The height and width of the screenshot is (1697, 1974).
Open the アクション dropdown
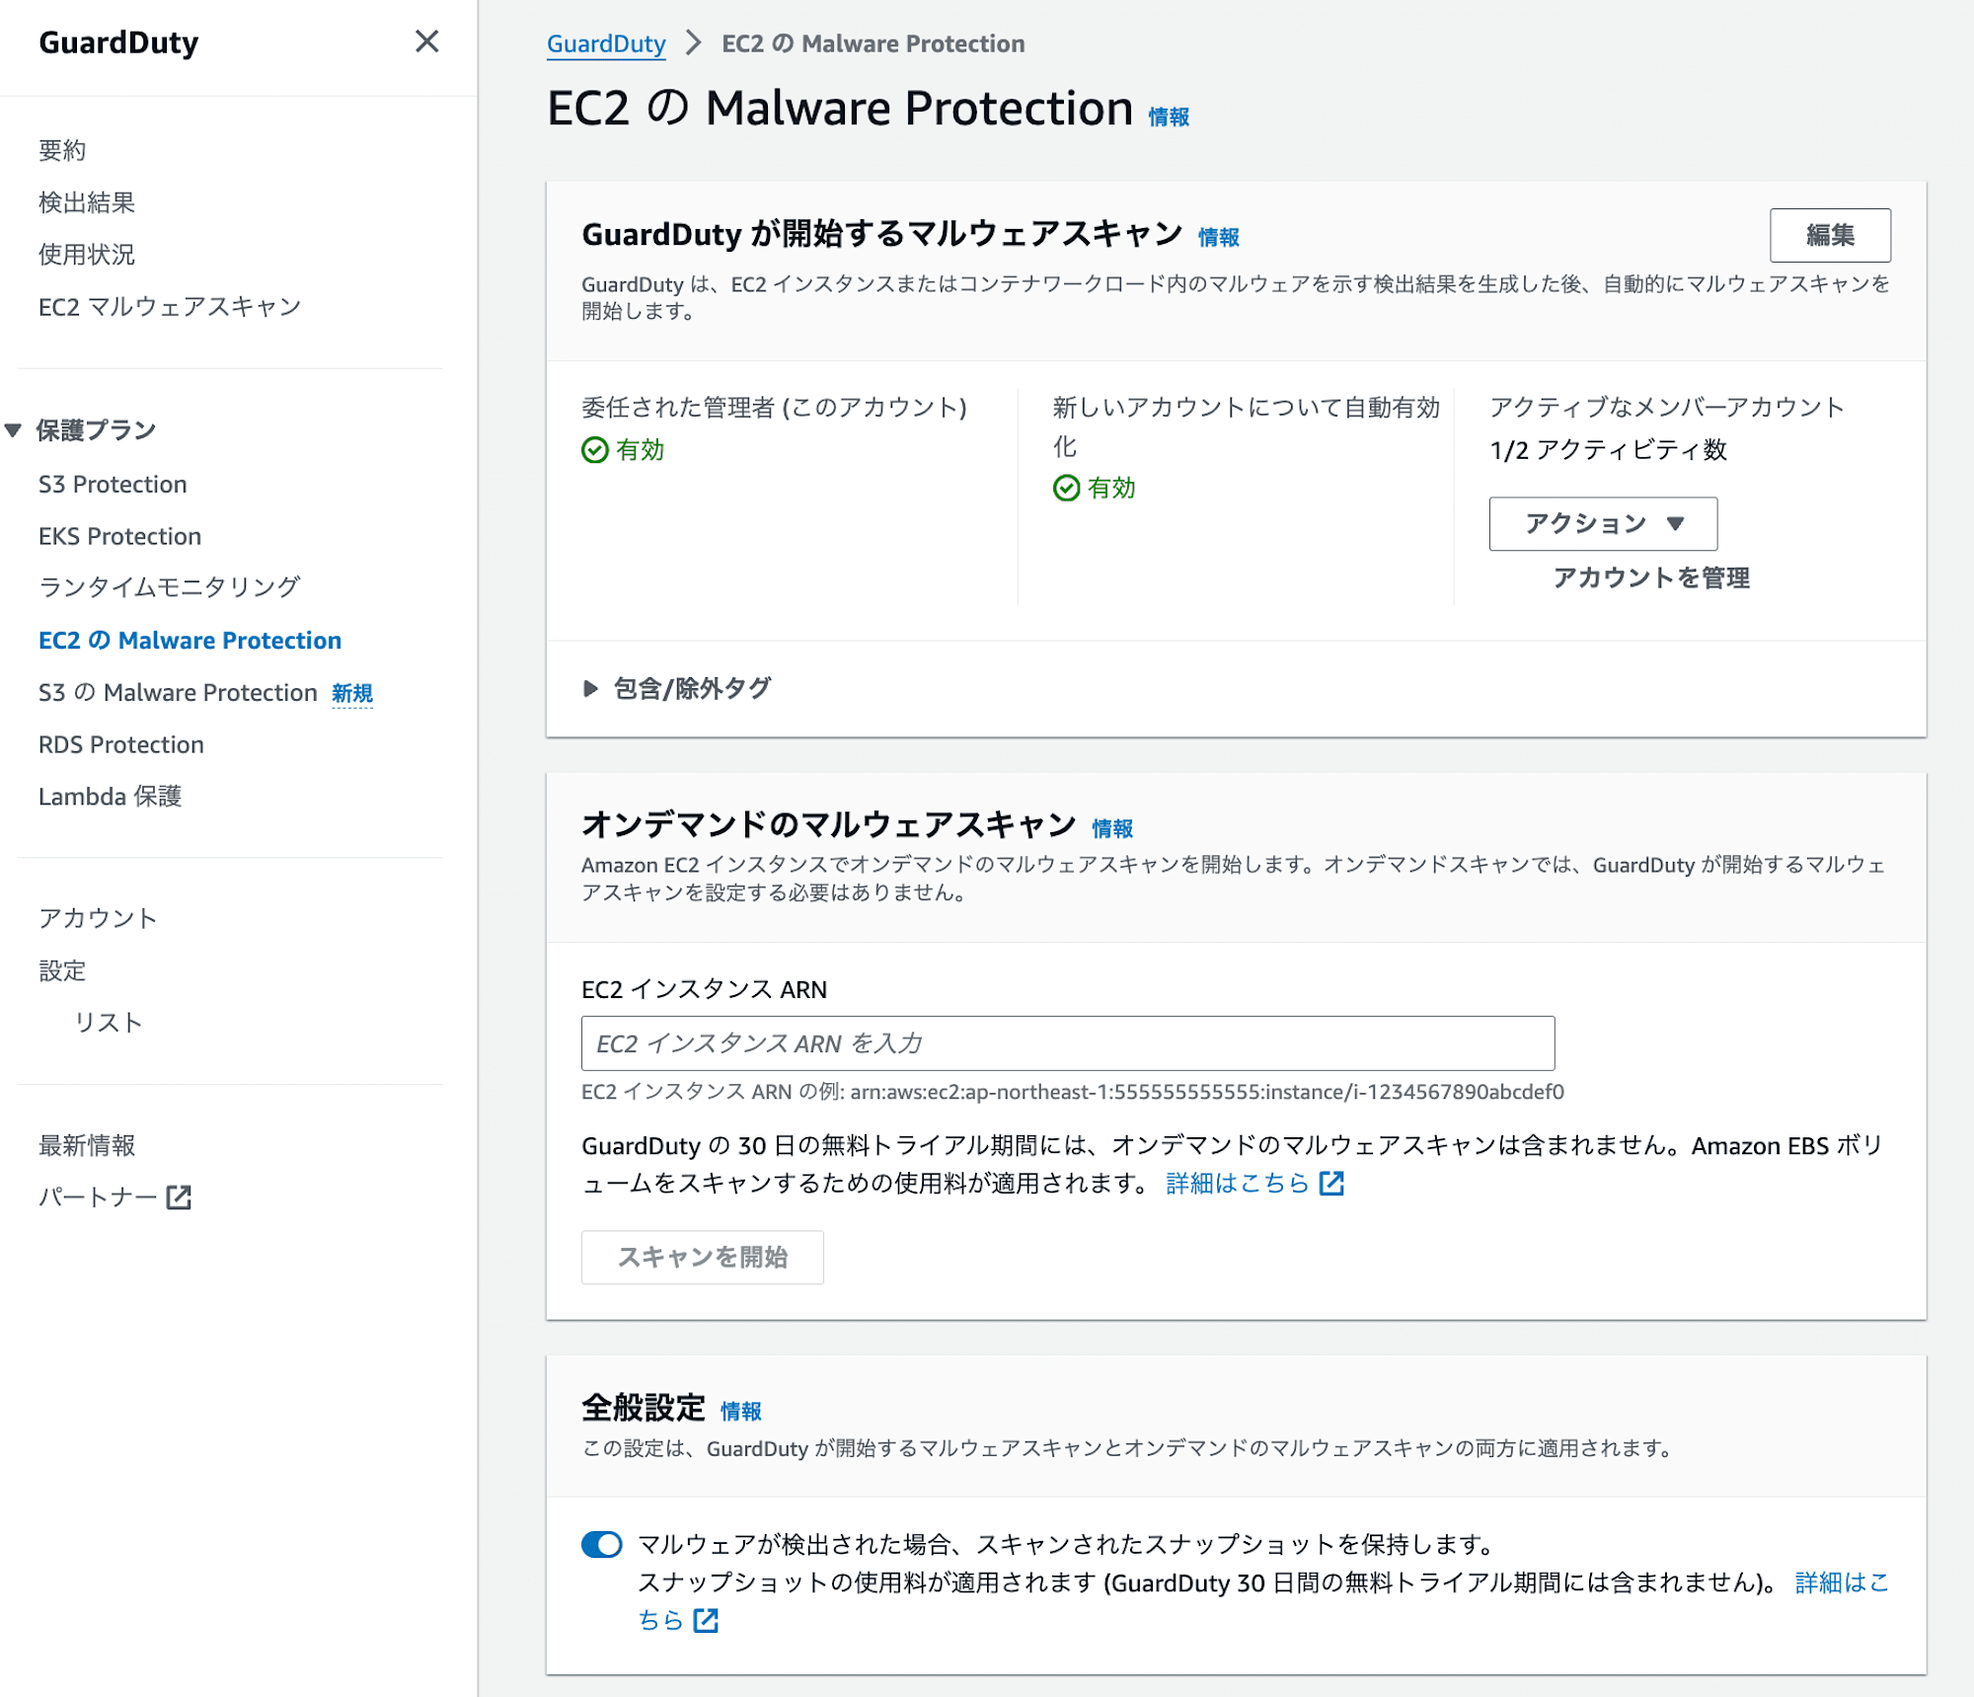(x=1603, y=523)
